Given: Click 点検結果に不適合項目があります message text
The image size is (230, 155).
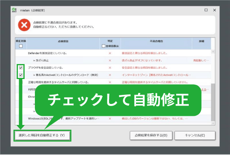Looking at the screenshot, I should (55, 23).
